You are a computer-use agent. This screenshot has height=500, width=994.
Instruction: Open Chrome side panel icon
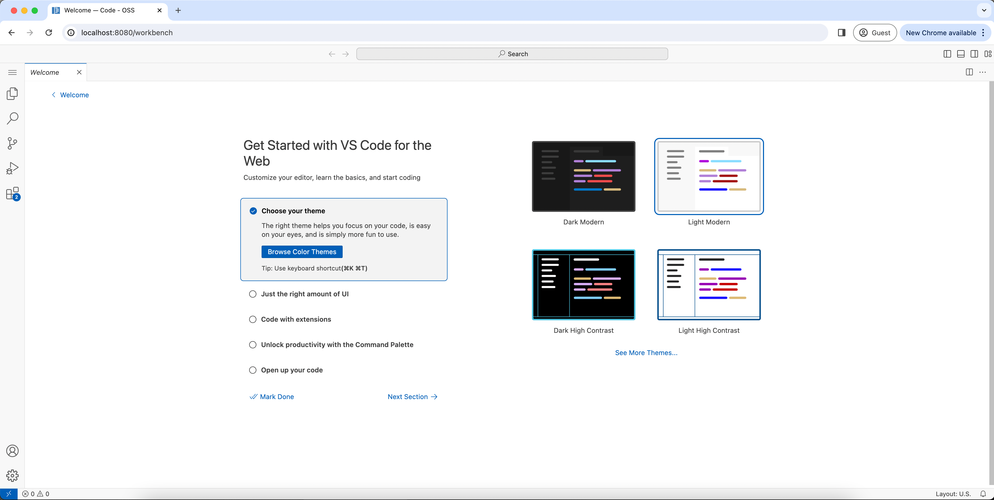coord(841,33)
